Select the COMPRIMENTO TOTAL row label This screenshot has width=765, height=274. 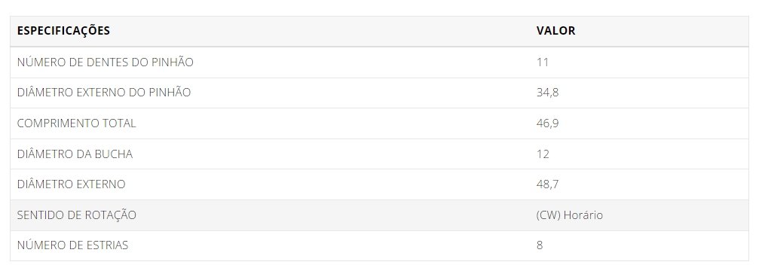pyautogui.click(x=77, y=123)
